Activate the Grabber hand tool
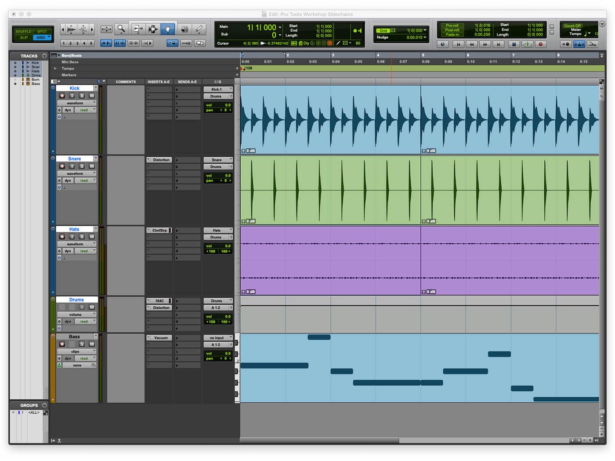The width and height of the screenshot is (615, 461). click(168, 29)
